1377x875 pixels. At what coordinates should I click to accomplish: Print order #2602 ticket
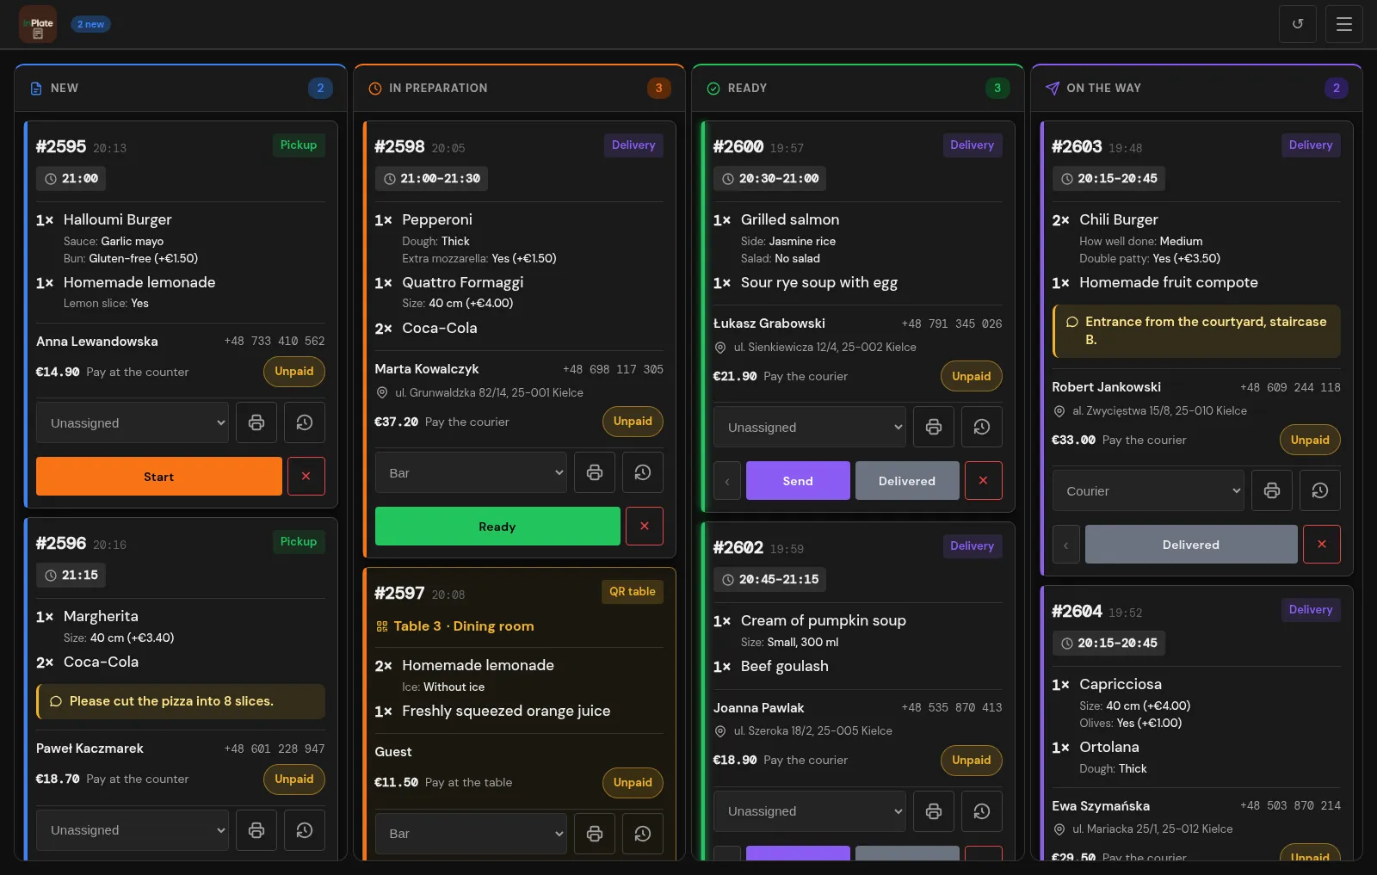[x=934, y=811]
